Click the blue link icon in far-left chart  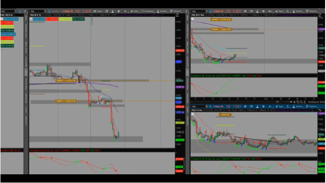point(20,11)
